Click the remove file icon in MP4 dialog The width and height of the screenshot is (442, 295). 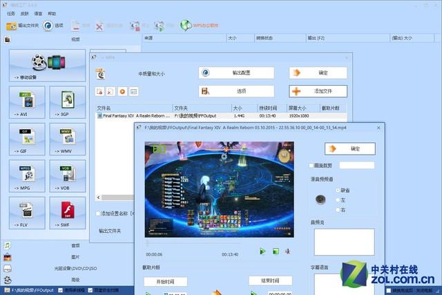[x=99, y=92]
